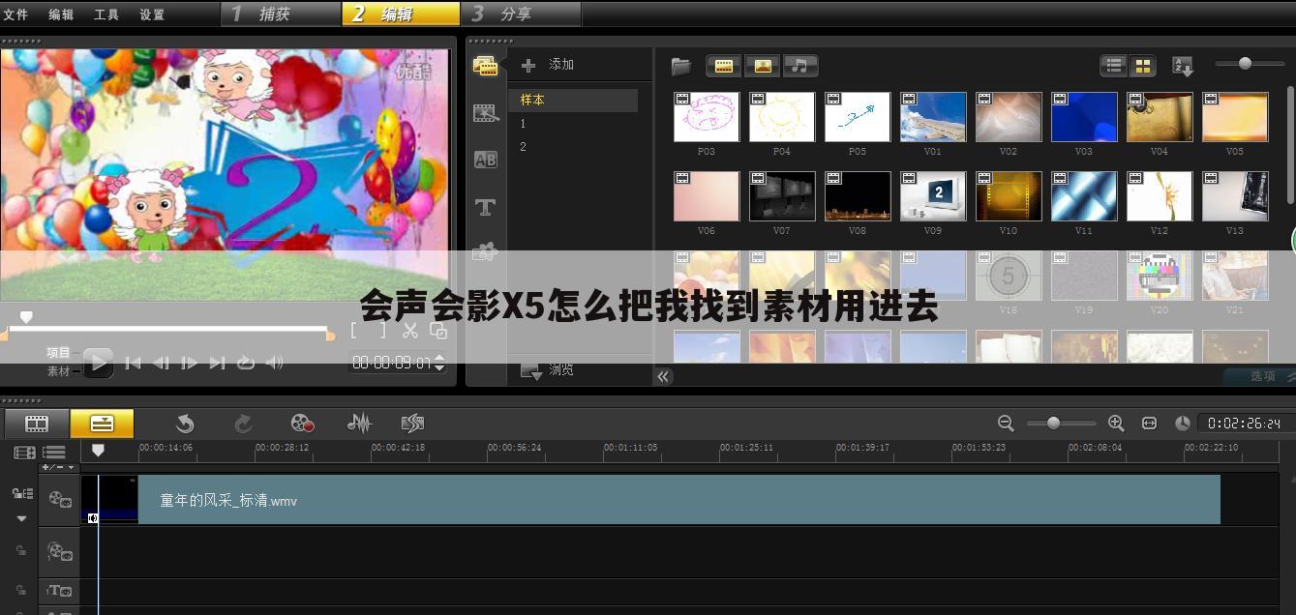1296x615 pixels.
Task: Open the Title library (T icon)
Action: [x=485, y=207]
